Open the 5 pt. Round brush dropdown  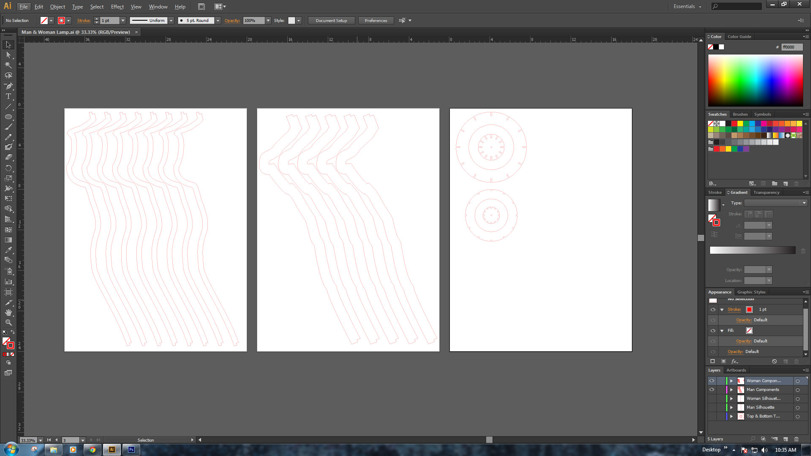pos(218,20)
